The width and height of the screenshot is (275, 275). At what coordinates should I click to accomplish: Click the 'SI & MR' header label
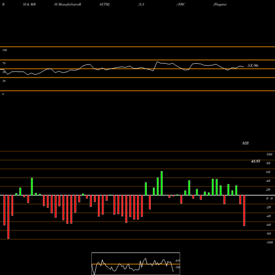(29, 4)
